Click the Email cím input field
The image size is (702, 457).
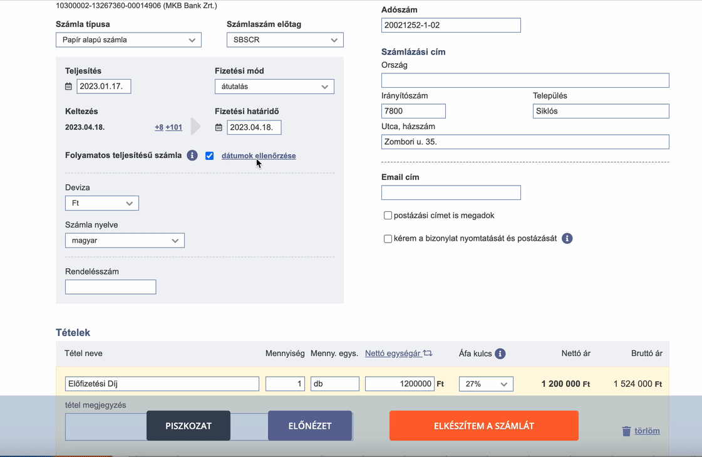(x=451, y=192)
